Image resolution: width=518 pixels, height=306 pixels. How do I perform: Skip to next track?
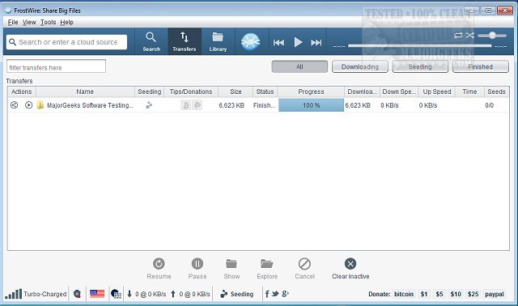point(316,42)
